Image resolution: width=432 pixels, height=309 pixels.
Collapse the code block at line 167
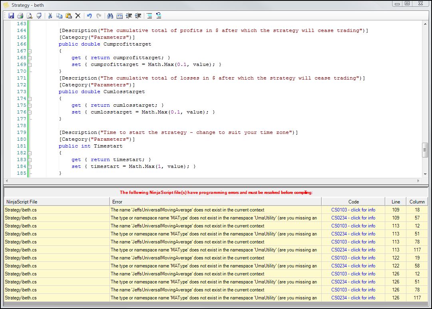(x=30, y=51)
